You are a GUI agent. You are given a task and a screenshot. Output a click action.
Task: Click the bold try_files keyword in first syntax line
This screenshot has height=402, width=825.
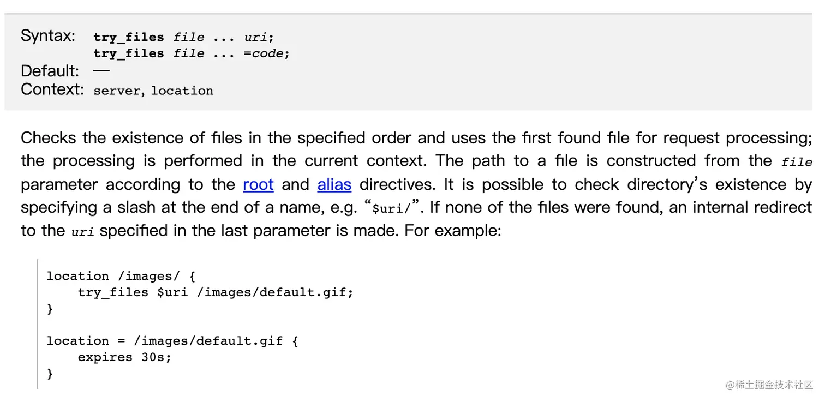[129, 38]
